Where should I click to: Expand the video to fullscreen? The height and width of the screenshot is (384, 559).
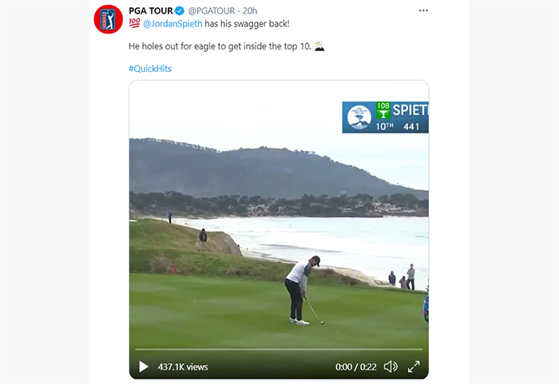coord(414,366)
